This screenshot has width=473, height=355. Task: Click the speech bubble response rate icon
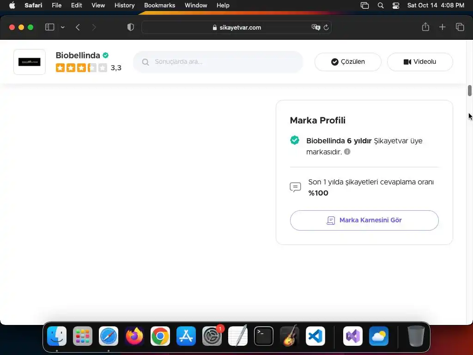point(295,187)
